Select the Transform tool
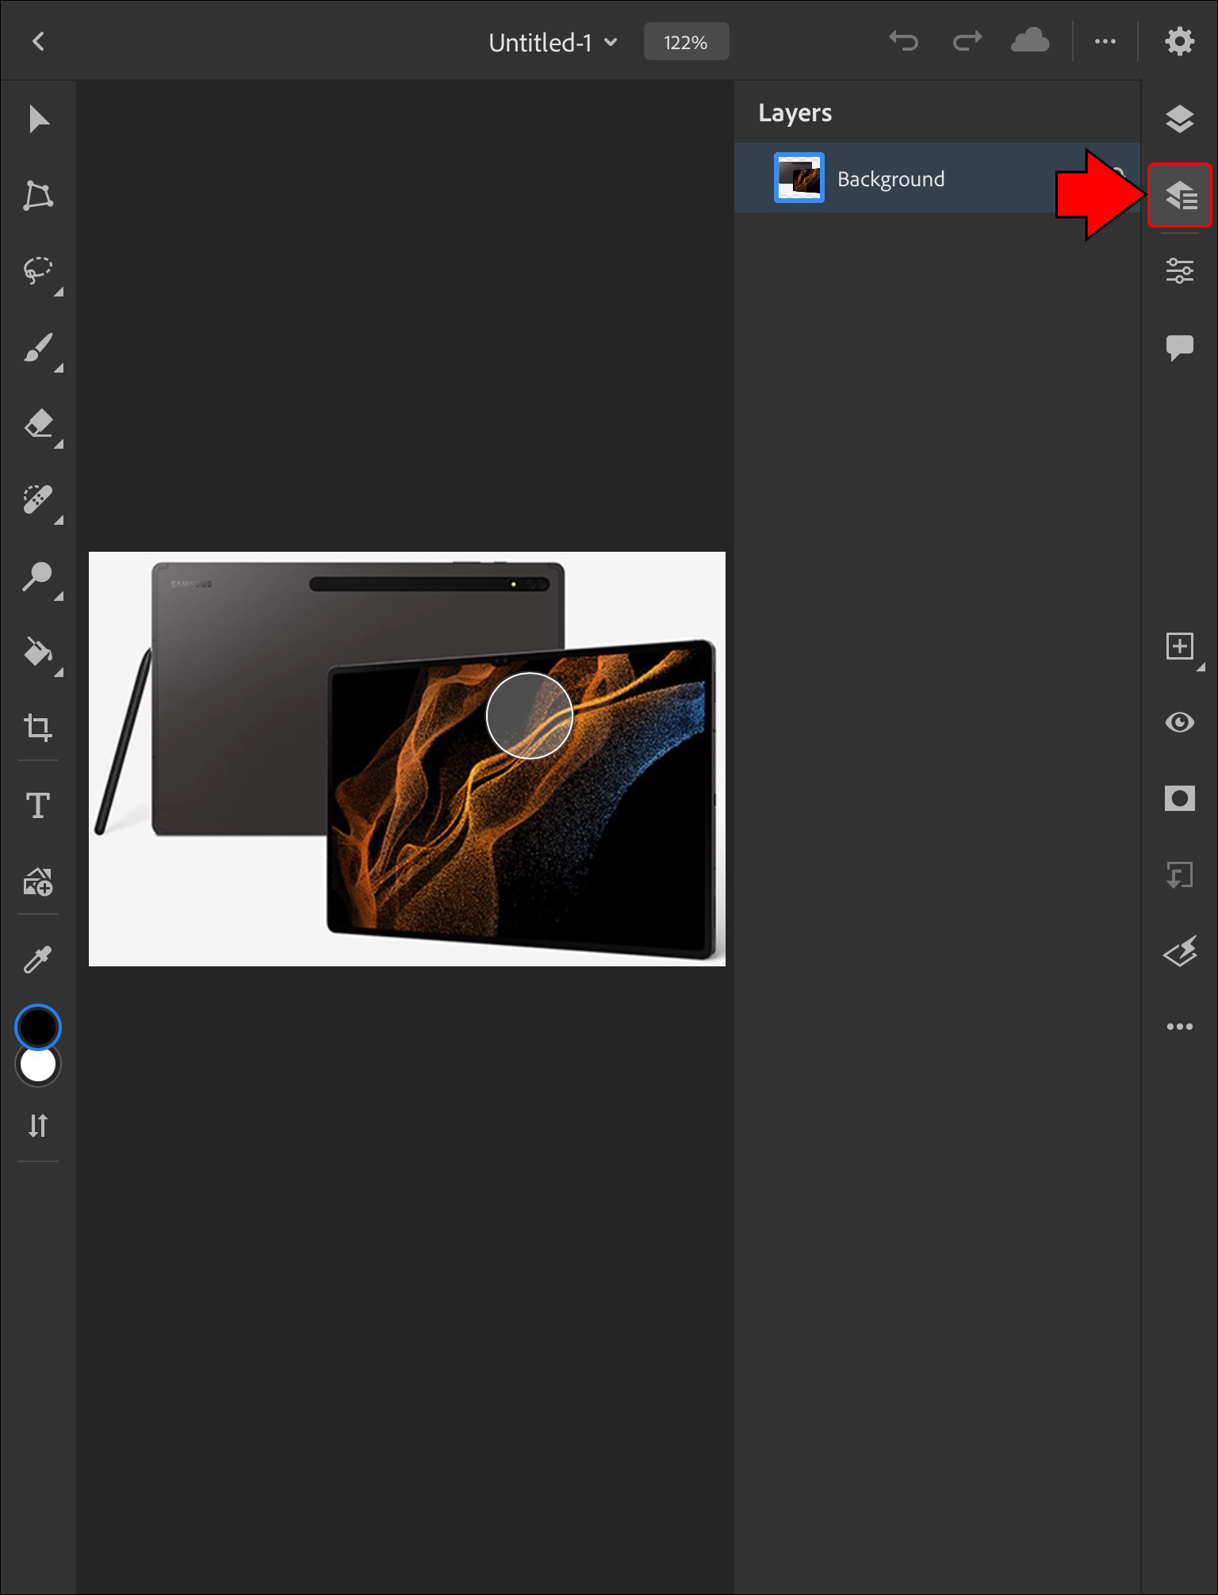 click(x=38, y=196)
